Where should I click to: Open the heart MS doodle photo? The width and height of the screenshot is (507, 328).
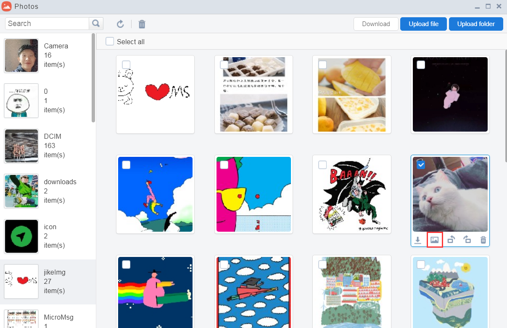coord(155,95)
